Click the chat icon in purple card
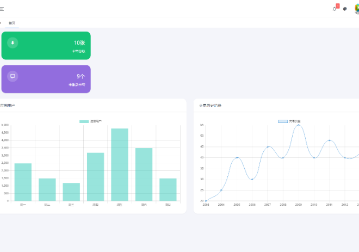The width and height of the screenshot is (359, 252). 13,77
